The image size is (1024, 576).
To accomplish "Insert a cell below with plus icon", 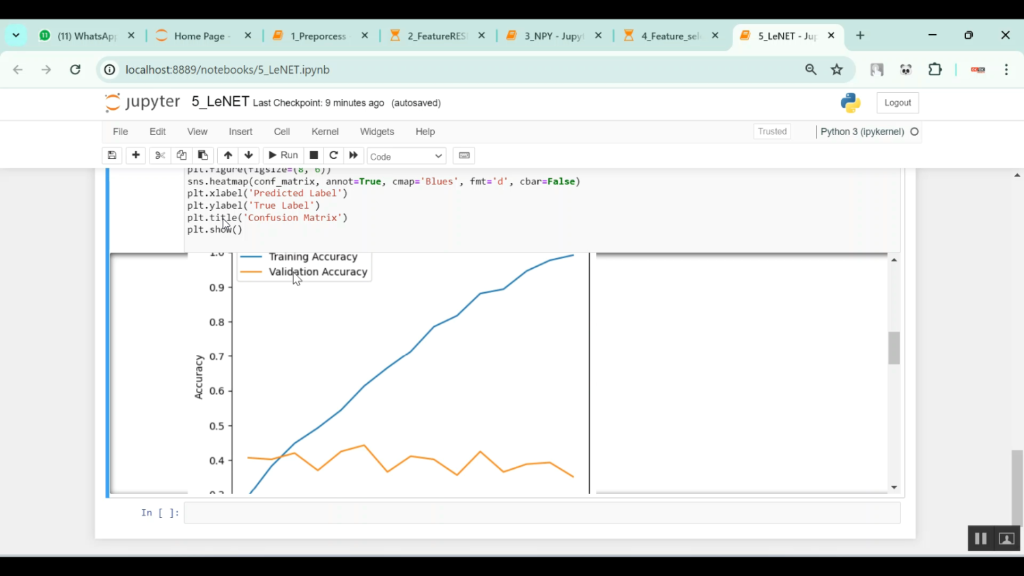I will [136, 156].
